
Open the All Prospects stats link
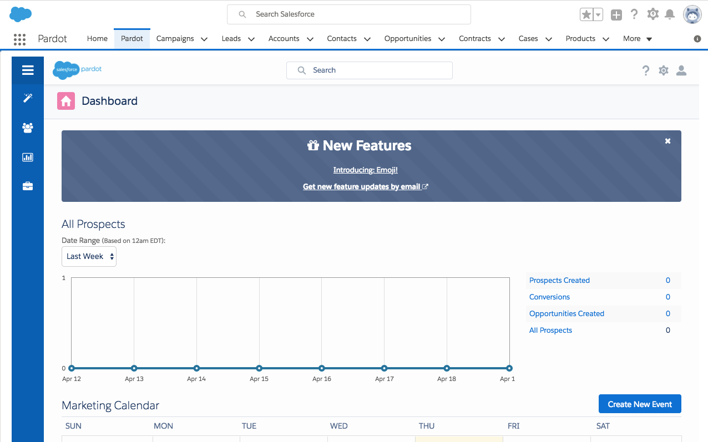tap(550, 330)
